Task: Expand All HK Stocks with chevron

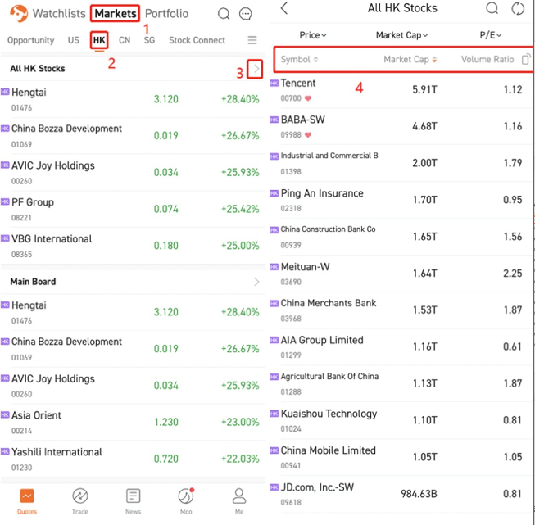Action: point(255,69)
